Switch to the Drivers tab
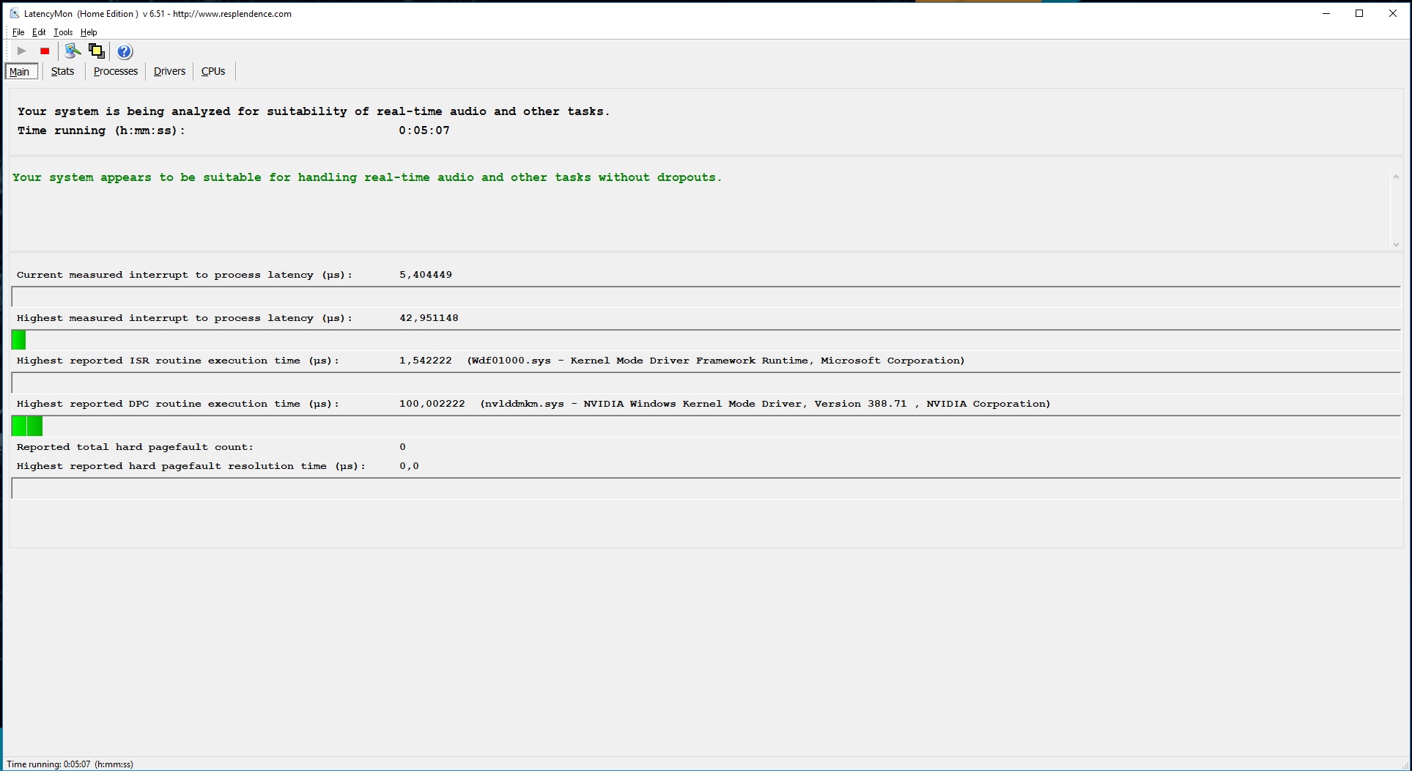1412x779 pixels. [169, 72]
